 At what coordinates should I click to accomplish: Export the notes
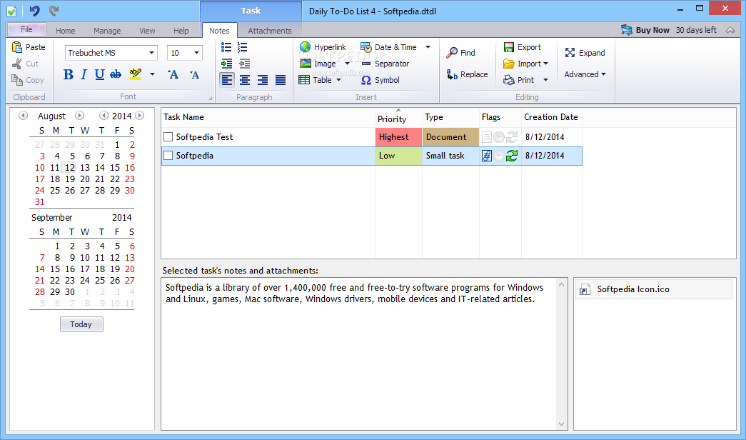522,47
